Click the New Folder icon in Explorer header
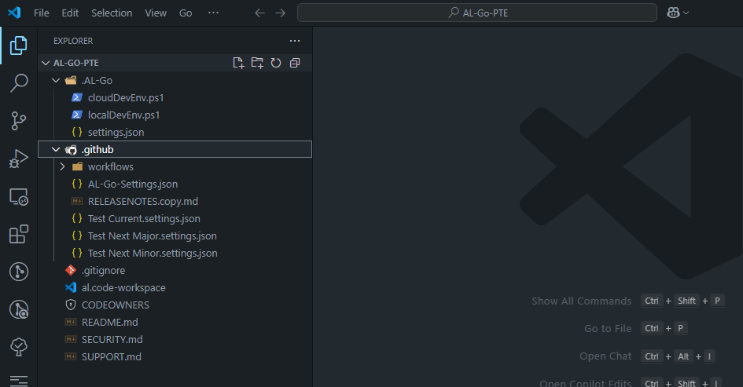743x387 pixels. pos(257,63)
